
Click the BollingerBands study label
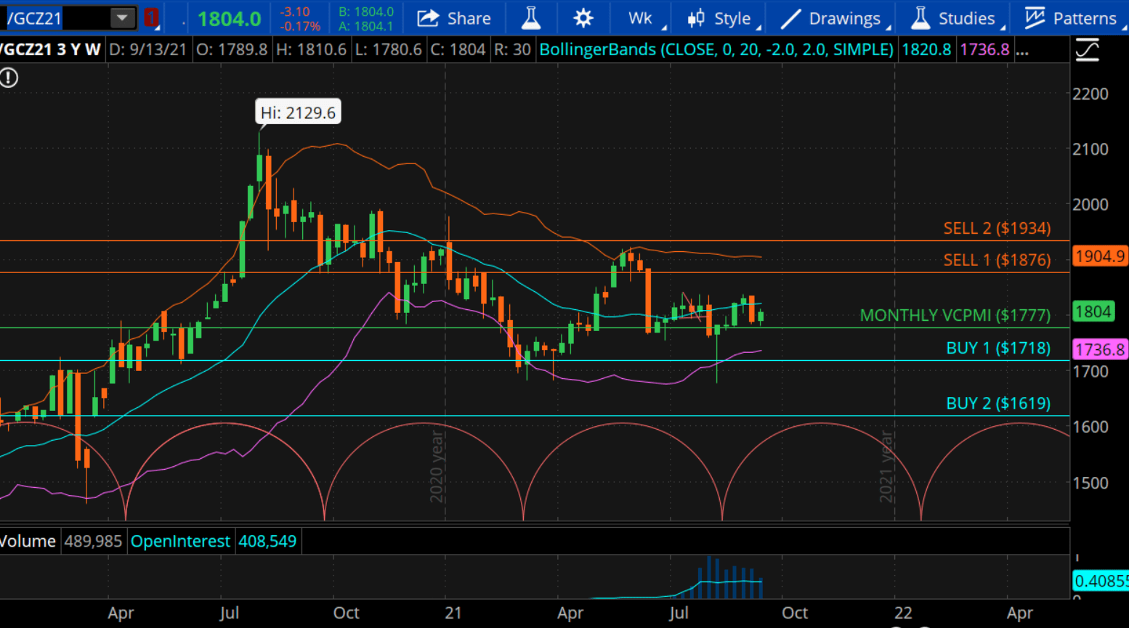716,50
